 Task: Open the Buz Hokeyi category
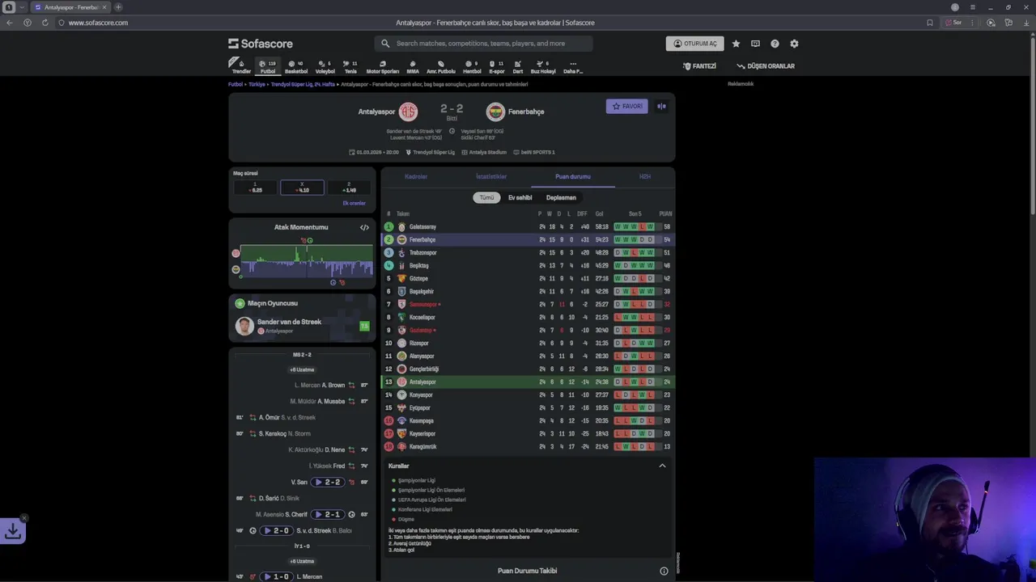click(x=543, y=66)
